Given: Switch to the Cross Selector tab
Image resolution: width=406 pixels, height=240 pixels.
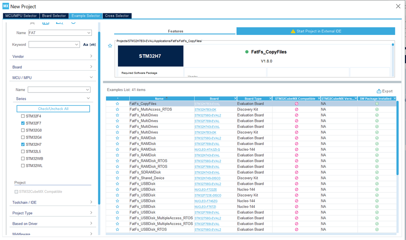Looking at the screenshot, I should [117, 16].
